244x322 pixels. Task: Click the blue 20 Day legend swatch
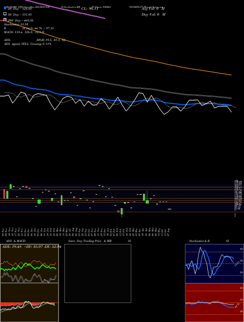pos(5,8)
